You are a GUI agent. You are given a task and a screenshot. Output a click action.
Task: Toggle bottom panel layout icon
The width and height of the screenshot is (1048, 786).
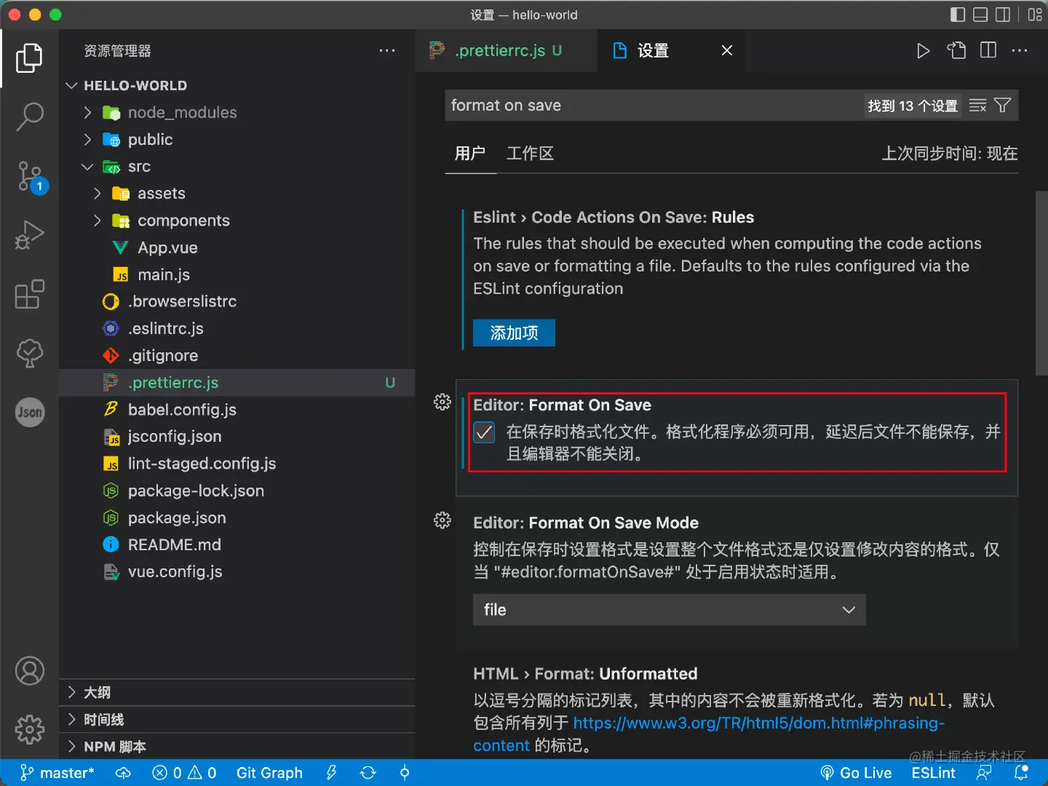[x=980, y=15]
